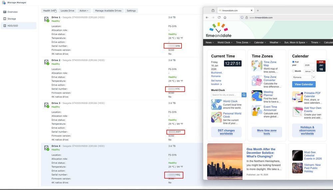
Task: Open the Calendar navigation menu
Action: 260,43
